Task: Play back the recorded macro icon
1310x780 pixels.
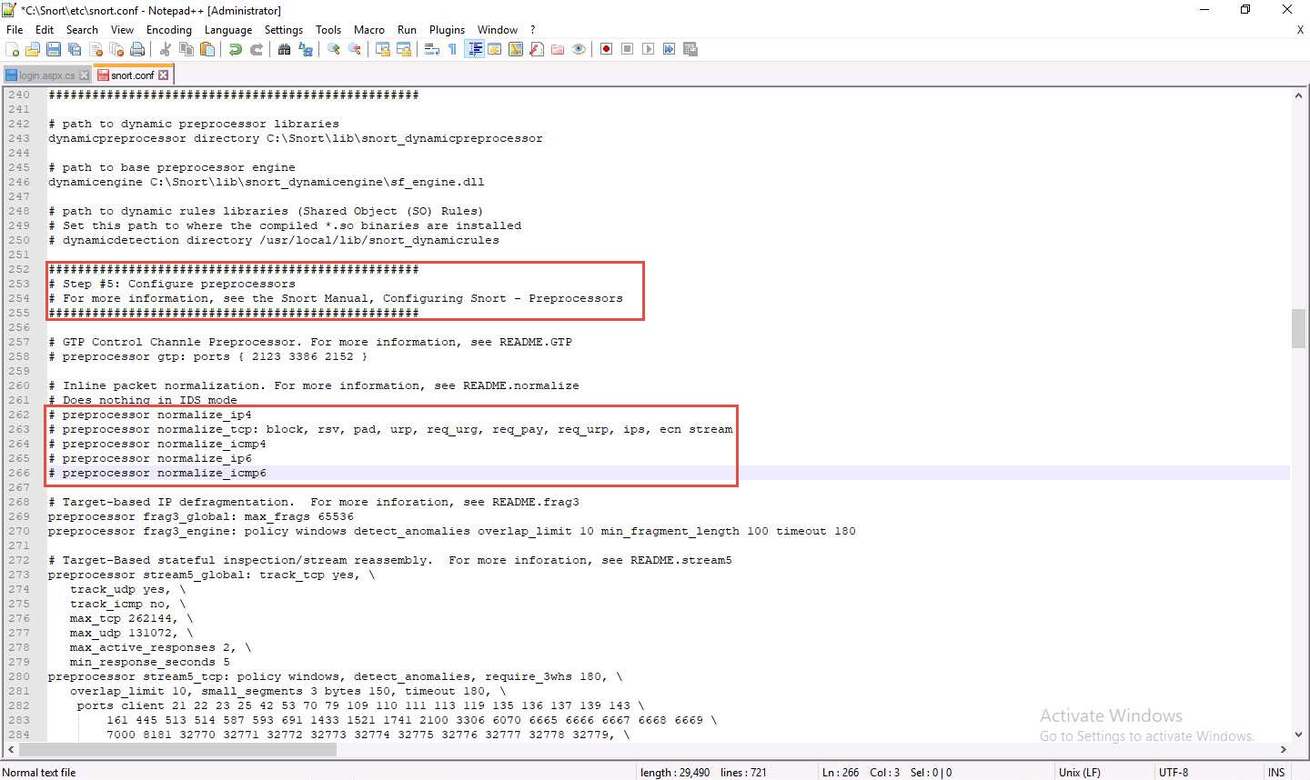Action: 648,49
